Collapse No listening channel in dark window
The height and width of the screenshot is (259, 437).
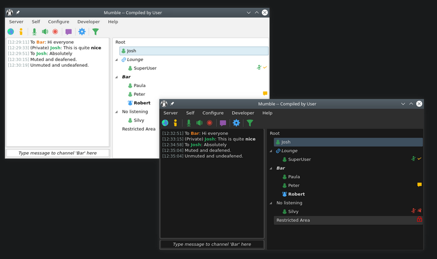(x=271, y=203)
